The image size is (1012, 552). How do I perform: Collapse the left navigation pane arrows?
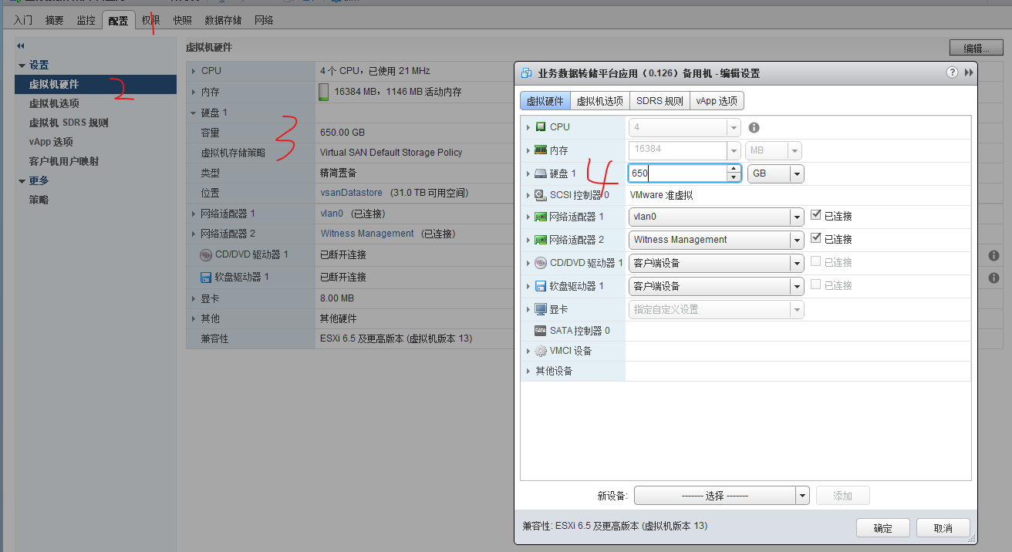click(21, 46)
